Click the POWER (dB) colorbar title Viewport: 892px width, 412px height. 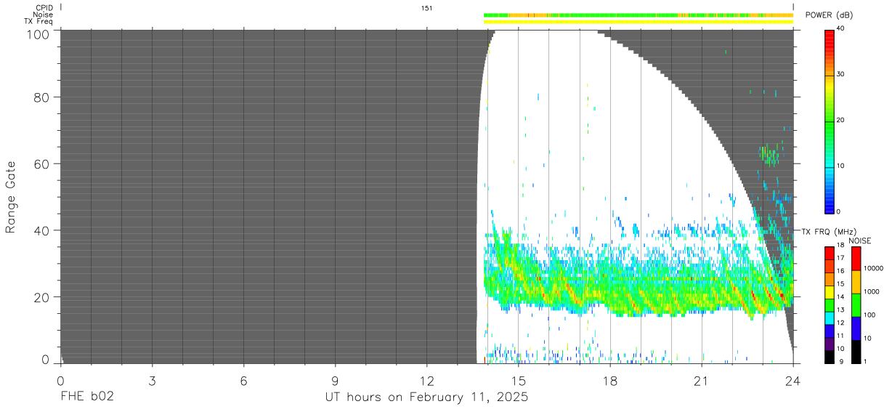coord(830,16)
